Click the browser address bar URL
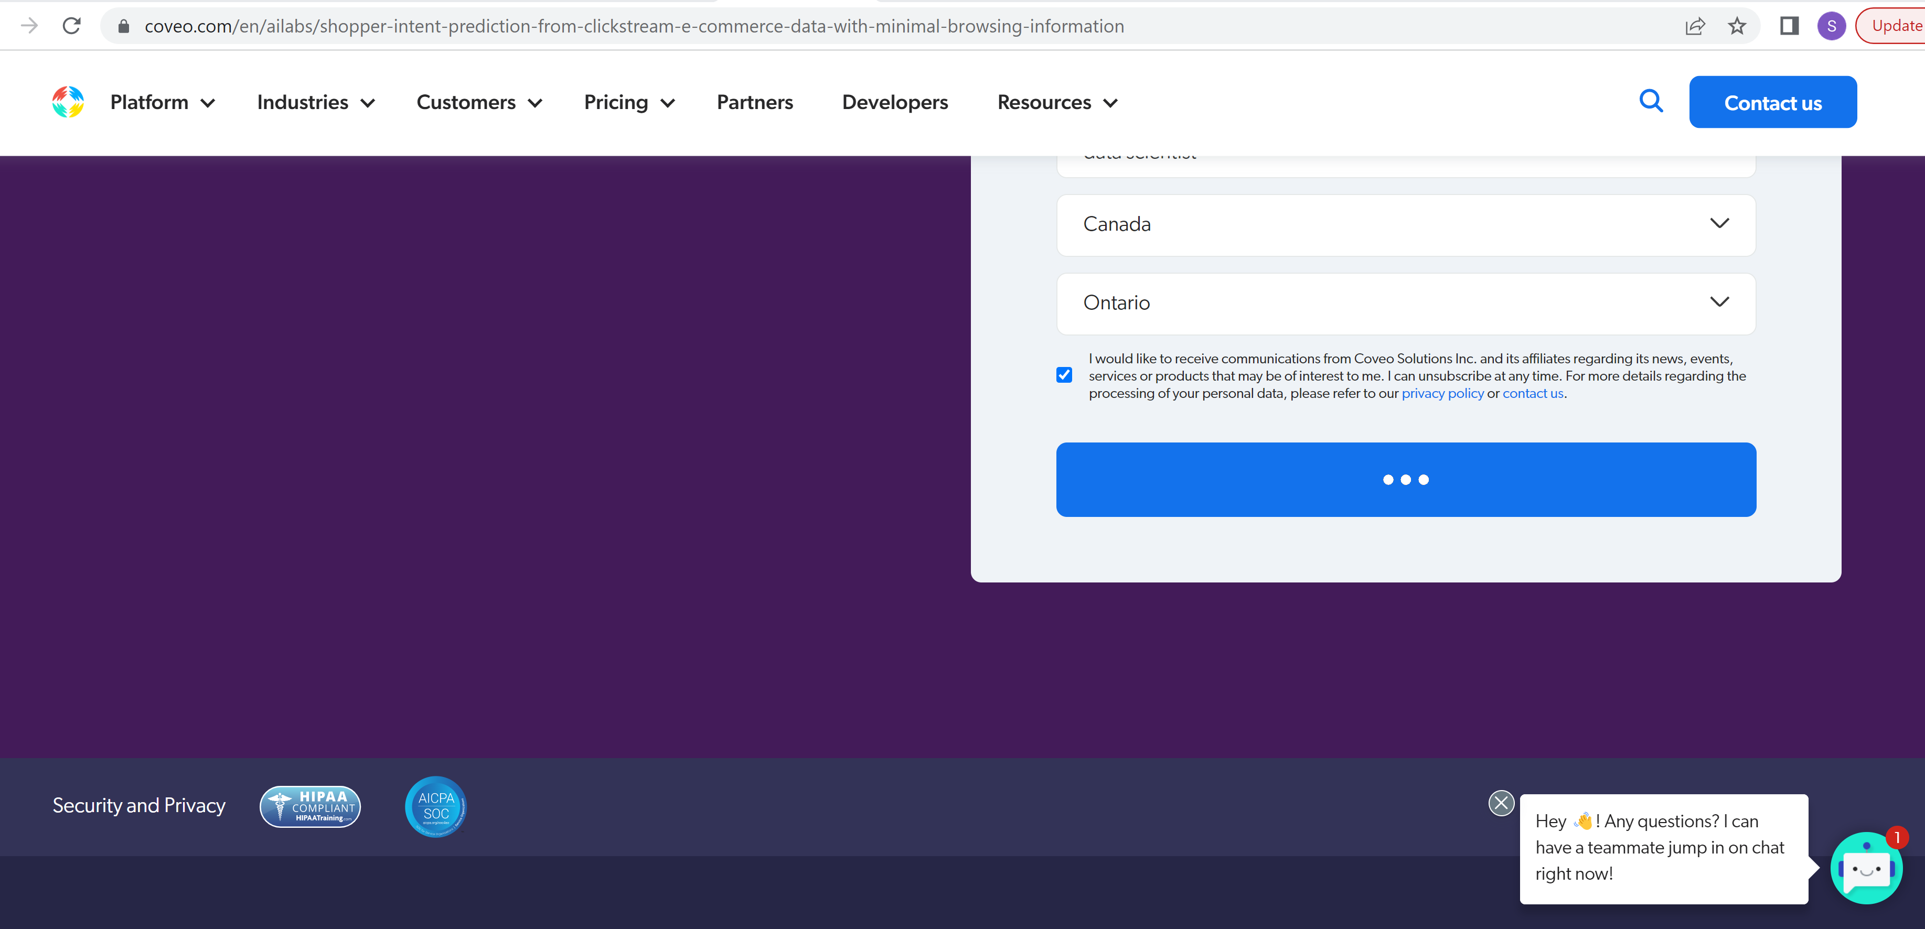The height and width of the screenshot is (929, 1925). click(634, 26)
